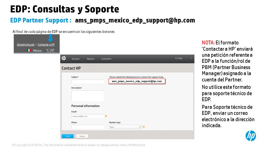
Task: Open the Glosario/Ayuda link
Action: [26, 44]
